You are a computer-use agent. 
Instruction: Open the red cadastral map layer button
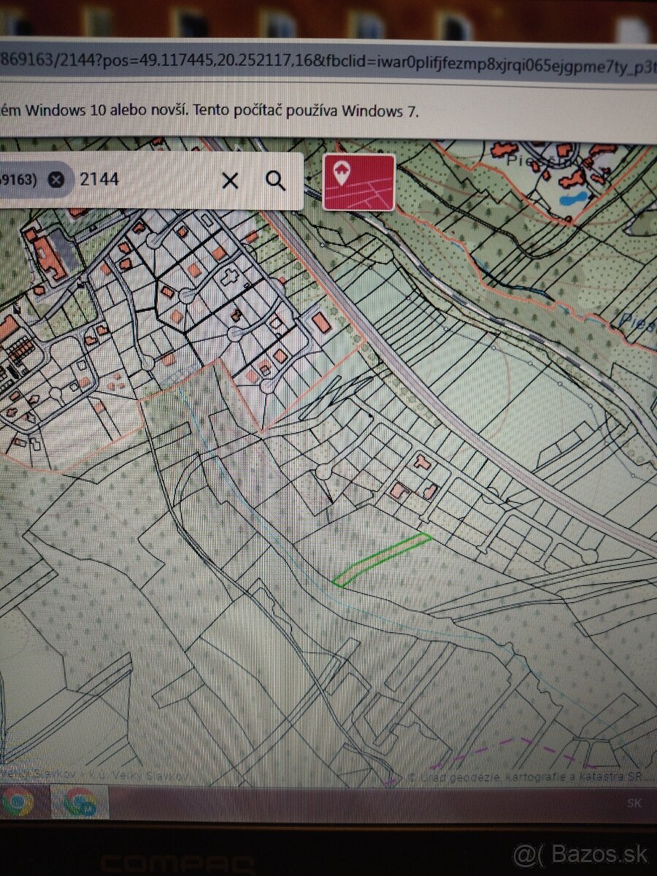point(358,182)
